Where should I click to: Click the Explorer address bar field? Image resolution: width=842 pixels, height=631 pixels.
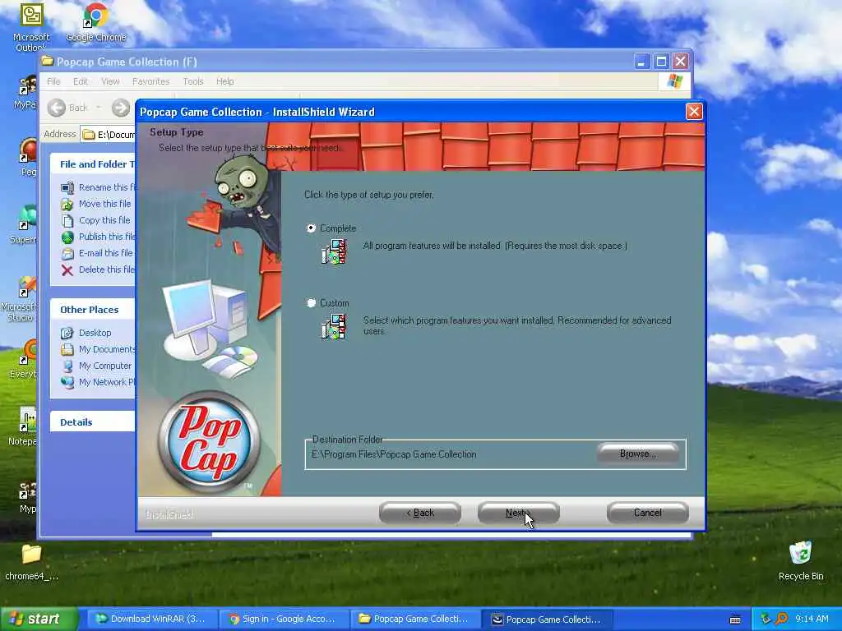[108, 134]
